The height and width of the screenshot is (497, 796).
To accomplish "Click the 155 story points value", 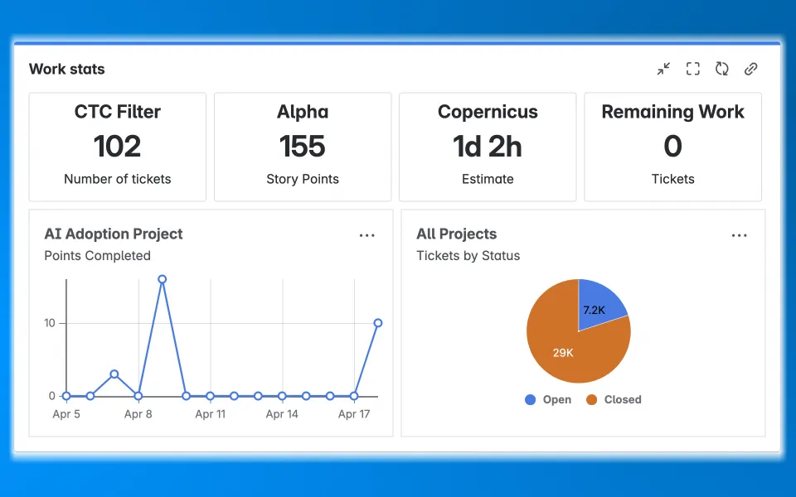I will coord(303,147).
